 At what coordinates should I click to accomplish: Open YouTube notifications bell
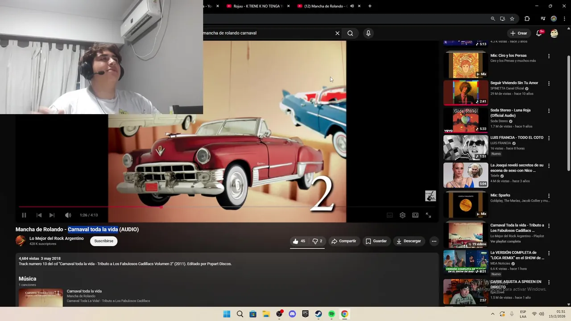pyautogui.click(x=539, y=33)
